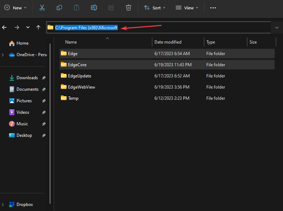Open OneDrive - Personal in sidebar
Viewport: 283px width, 211px height.
pyautogui.click(x=28, y=55)
